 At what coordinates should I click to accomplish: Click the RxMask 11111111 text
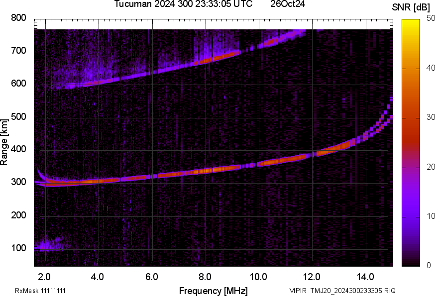[x=41, y=291]
